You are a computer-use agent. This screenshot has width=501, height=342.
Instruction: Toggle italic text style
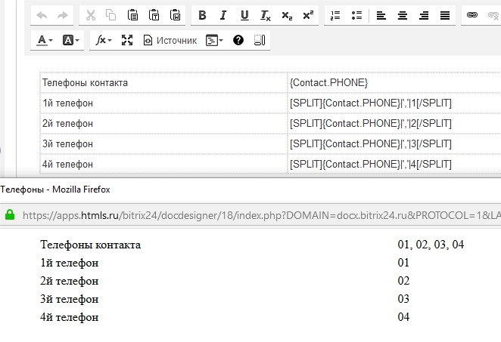coord(223,15)
